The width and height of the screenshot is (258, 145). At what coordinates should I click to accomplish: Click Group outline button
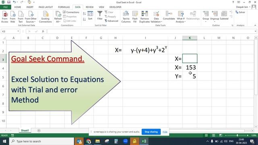tap(206, 17)
